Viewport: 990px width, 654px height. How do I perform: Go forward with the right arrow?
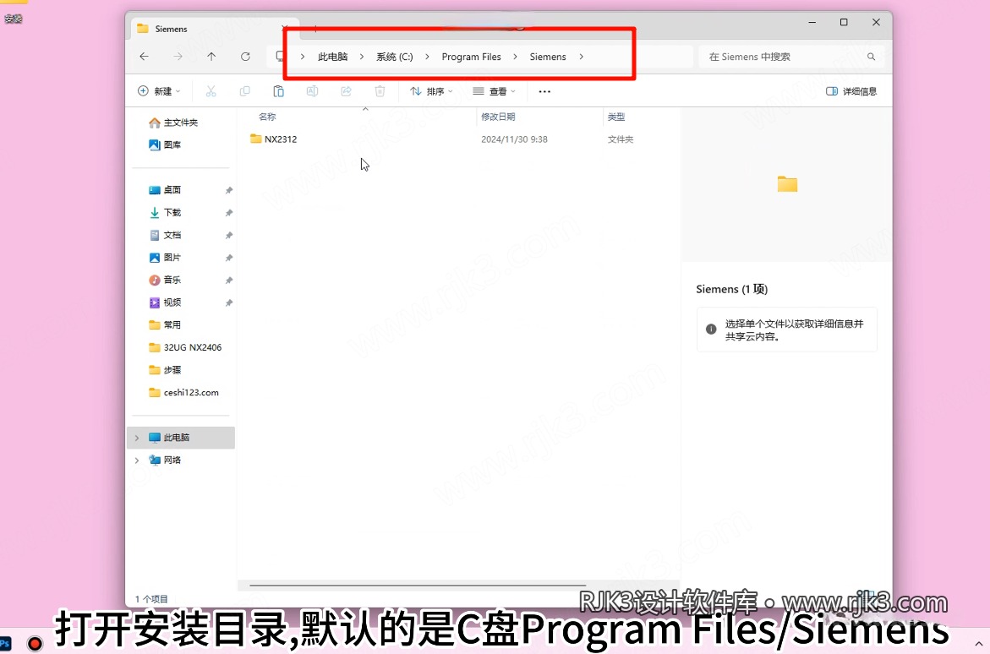pyautogui.click(x=178, y=57)
